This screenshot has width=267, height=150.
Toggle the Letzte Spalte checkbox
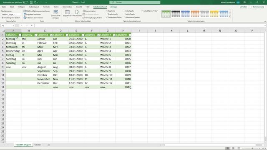point(124,14)
